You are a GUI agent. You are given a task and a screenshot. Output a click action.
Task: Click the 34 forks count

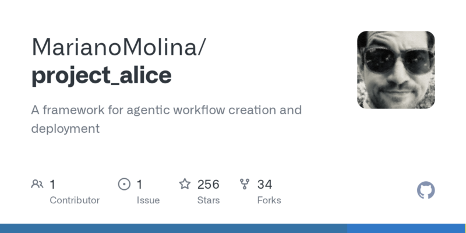tap(264, 185)
